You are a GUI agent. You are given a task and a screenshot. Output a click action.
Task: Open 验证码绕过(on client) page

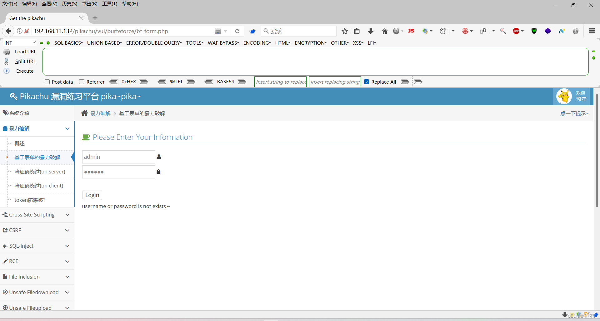tap(39, 186)
